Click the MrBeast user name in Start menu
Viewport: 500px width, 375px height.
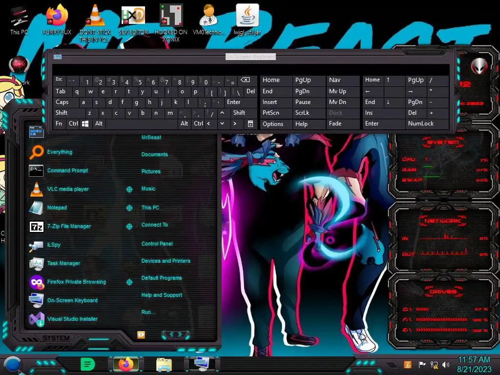tap(151, 137)
